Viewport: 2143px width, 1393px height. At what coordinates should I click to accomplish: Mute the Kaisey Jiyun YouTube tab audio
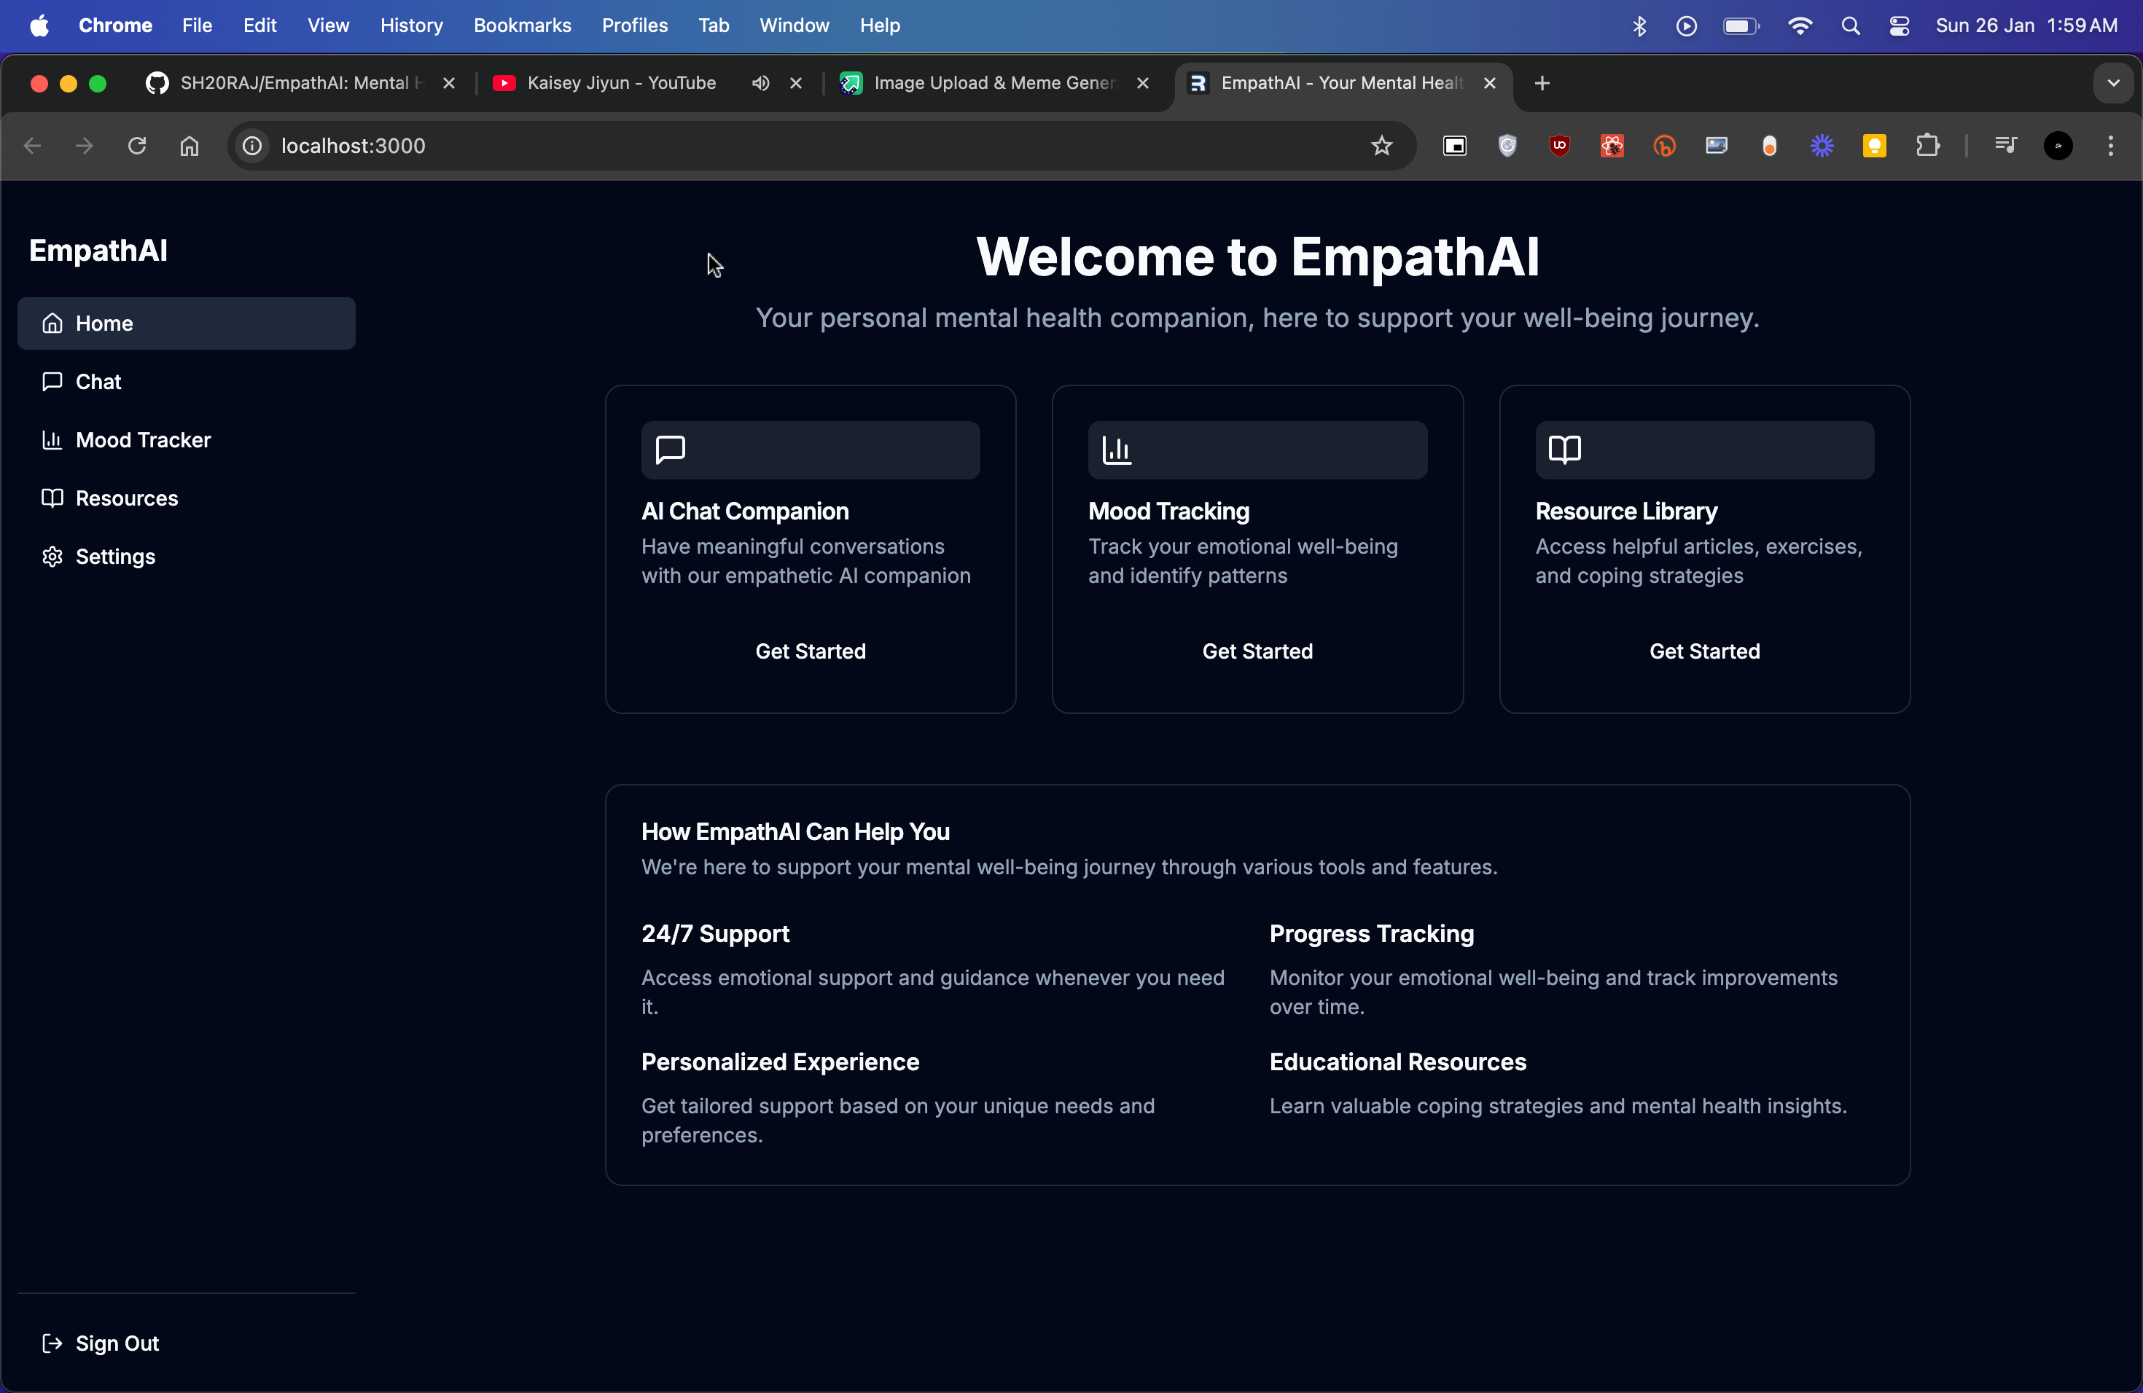761,83
